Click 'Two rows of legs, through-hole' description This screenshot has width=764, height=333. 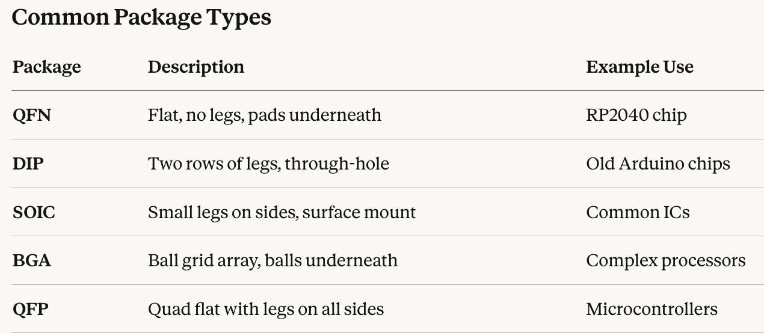pos(268,163)
